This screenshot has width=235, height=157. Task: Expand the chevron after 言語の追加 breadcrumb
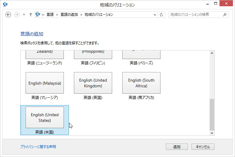pyautogui.click(x=81, y=15)
